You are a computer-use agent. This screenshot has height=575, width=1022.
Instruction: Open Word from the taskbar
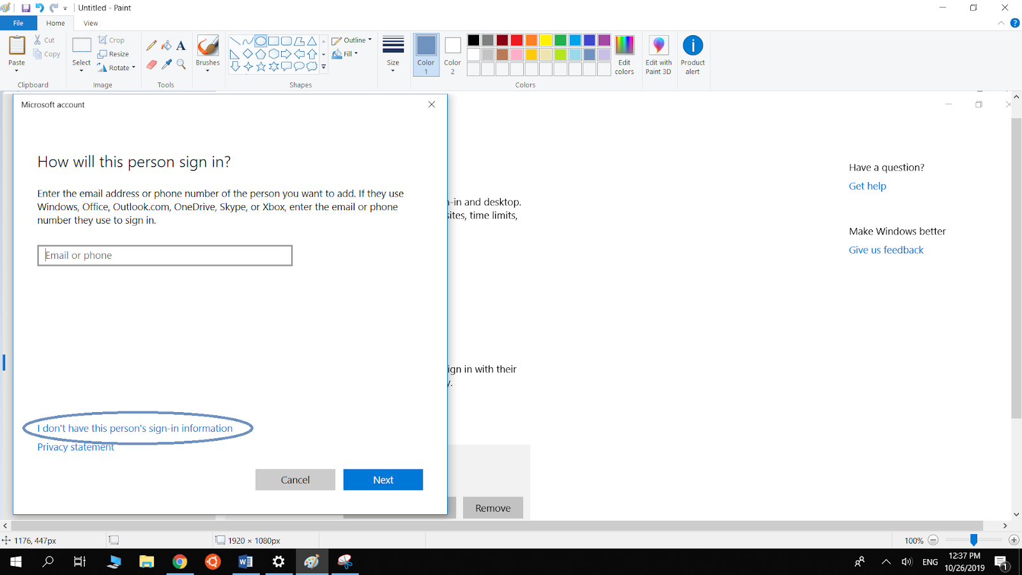245,562
